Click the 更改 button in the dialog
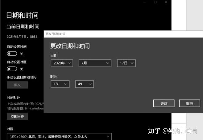The width and height of the screenshot is (203, 140). tap(164, 103)
